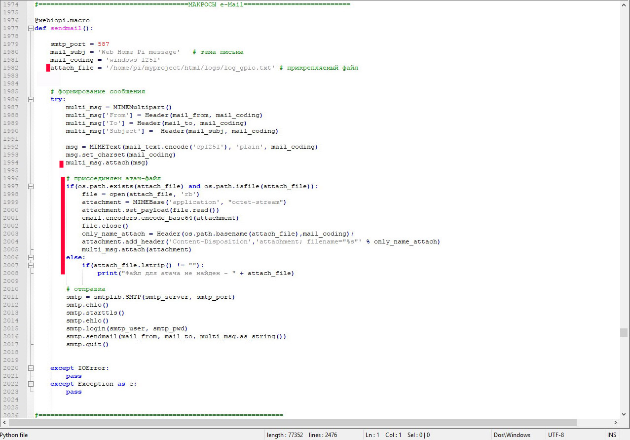This screenshot has width=630, height=440.
Task: Click the vertical scrollbar down arrow
Action: tap(624, 414)
